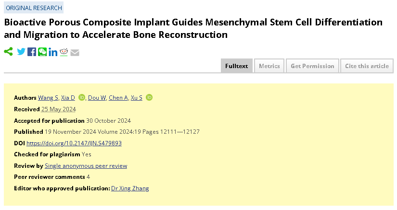
Task: Open Single anonymous peer review link
Action: click(86, 166)
